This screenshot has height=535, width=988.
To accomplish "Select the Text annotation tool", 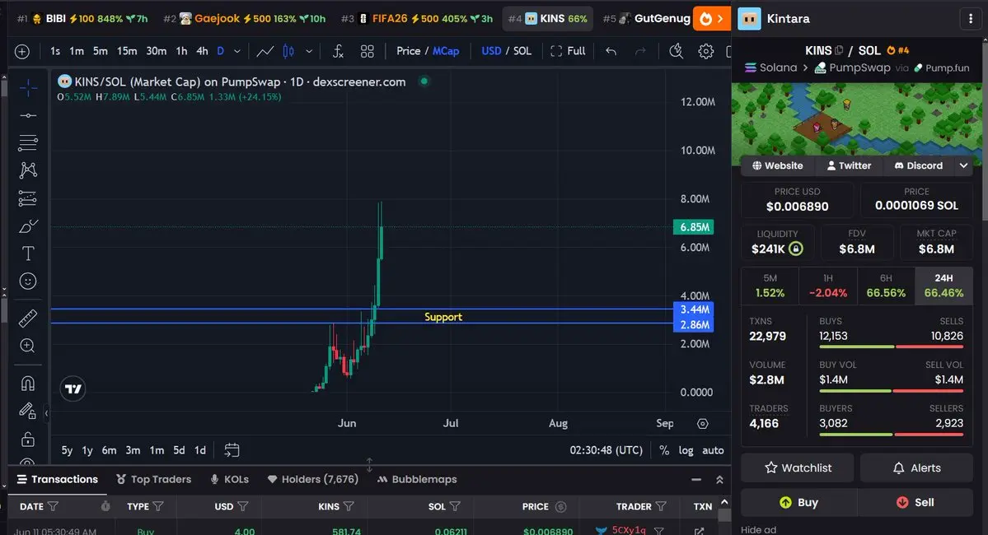I will [28, 254].
